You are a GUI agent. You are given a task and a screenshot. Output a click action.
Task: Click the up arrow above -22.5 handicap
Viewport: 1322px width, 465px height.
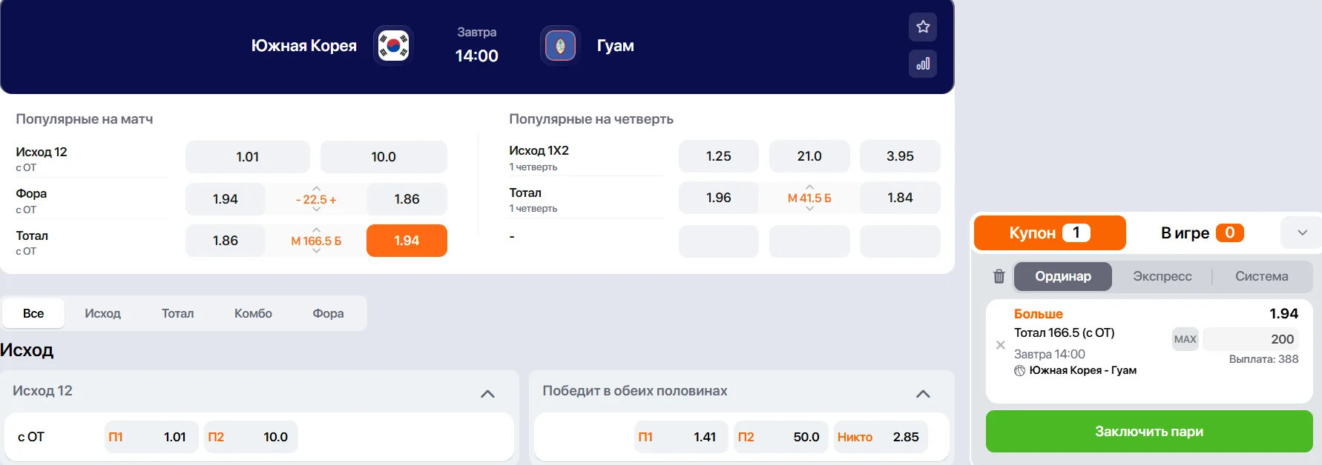click(x=315, y=187)
